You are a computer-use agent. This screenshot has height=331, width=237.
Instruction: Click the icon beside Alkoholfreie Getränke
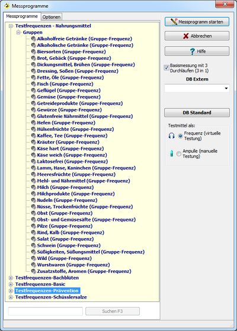[33, 39]
